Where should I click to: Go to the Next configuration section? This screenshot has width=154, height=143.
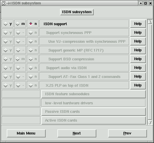[77, 133]
